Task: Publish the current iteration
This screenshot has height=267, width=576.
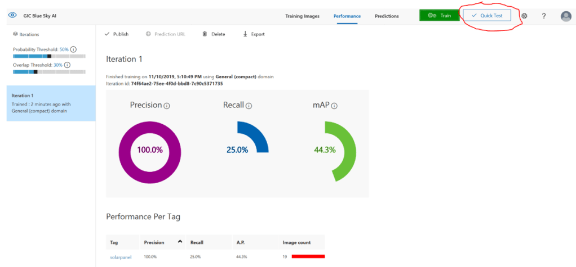Action: tap(117, 34)
